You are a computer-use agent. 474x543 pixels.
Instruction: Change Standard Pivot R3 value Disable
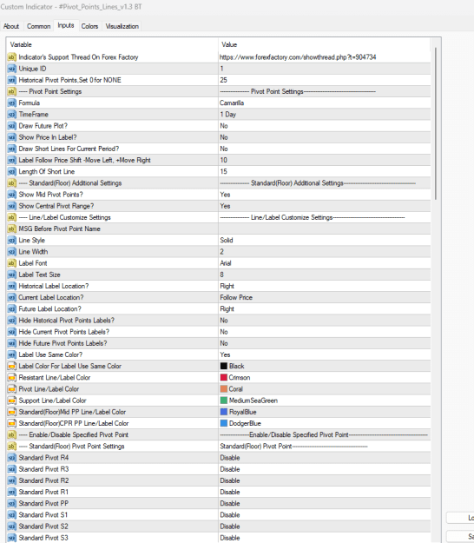click(325, 469)
